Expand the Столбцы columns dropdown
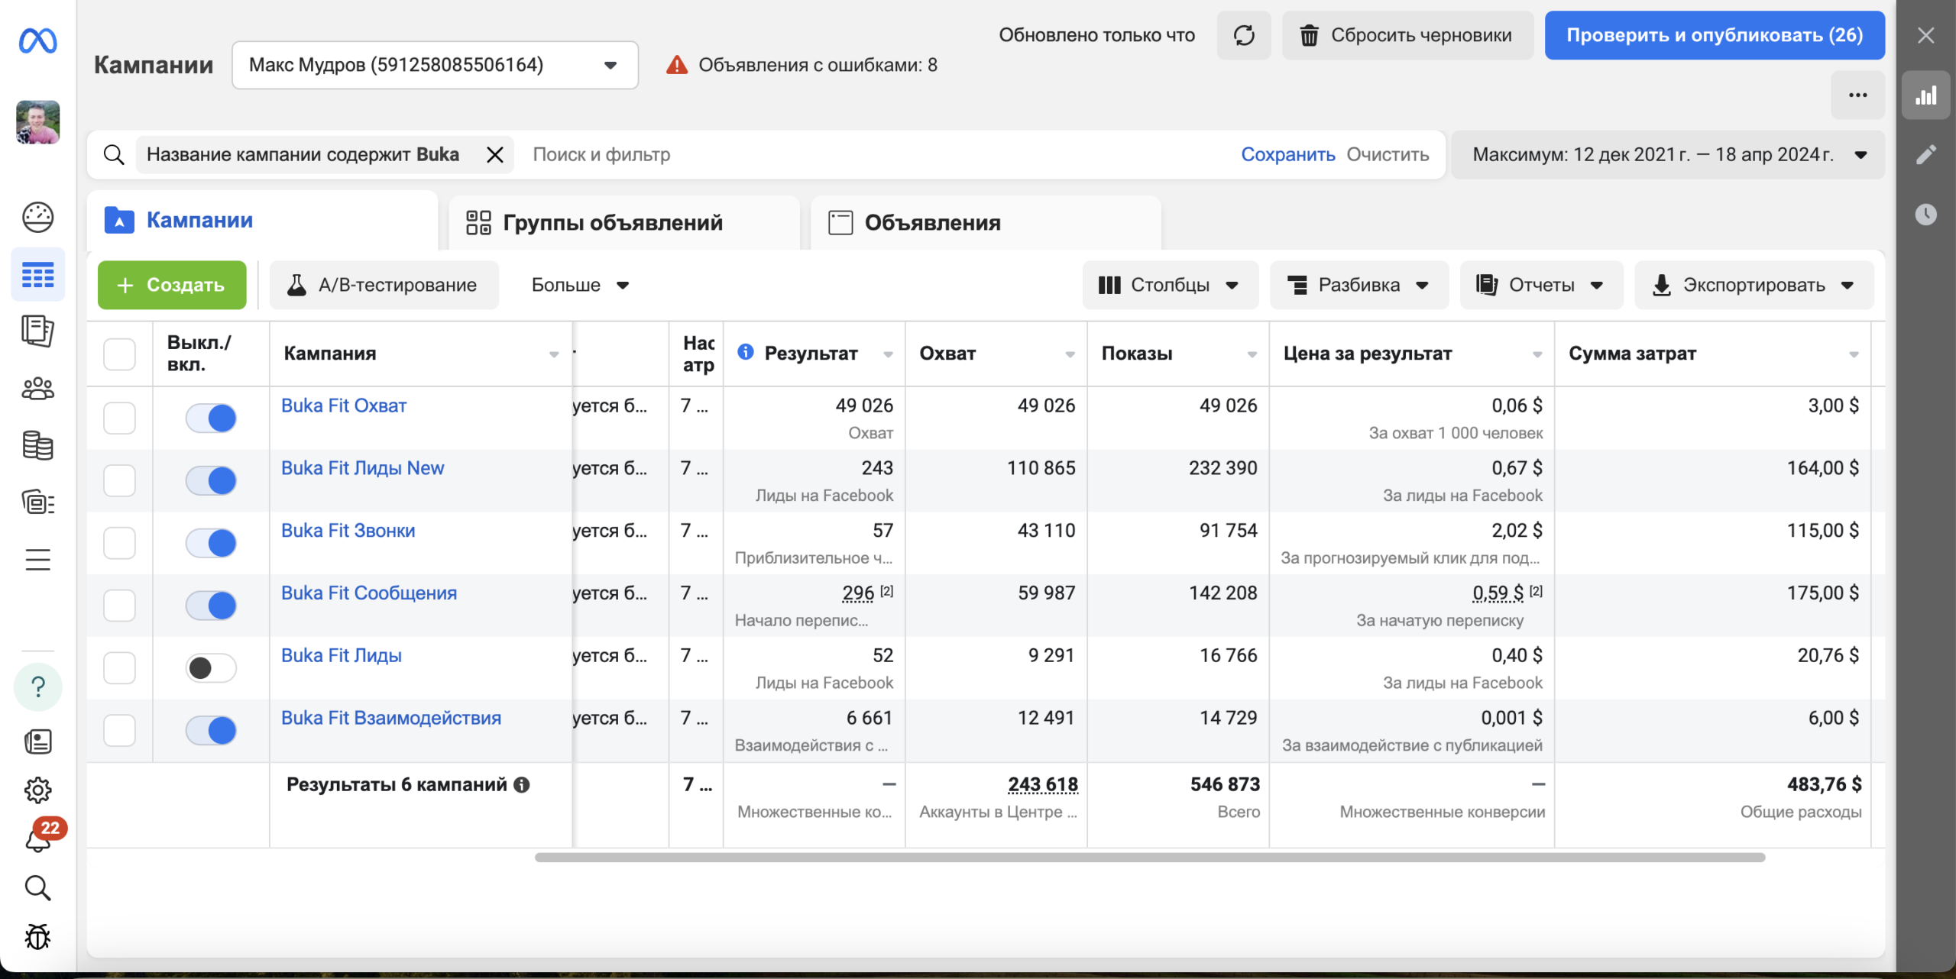The image size is (1956, 979). tap(1170, 285)
